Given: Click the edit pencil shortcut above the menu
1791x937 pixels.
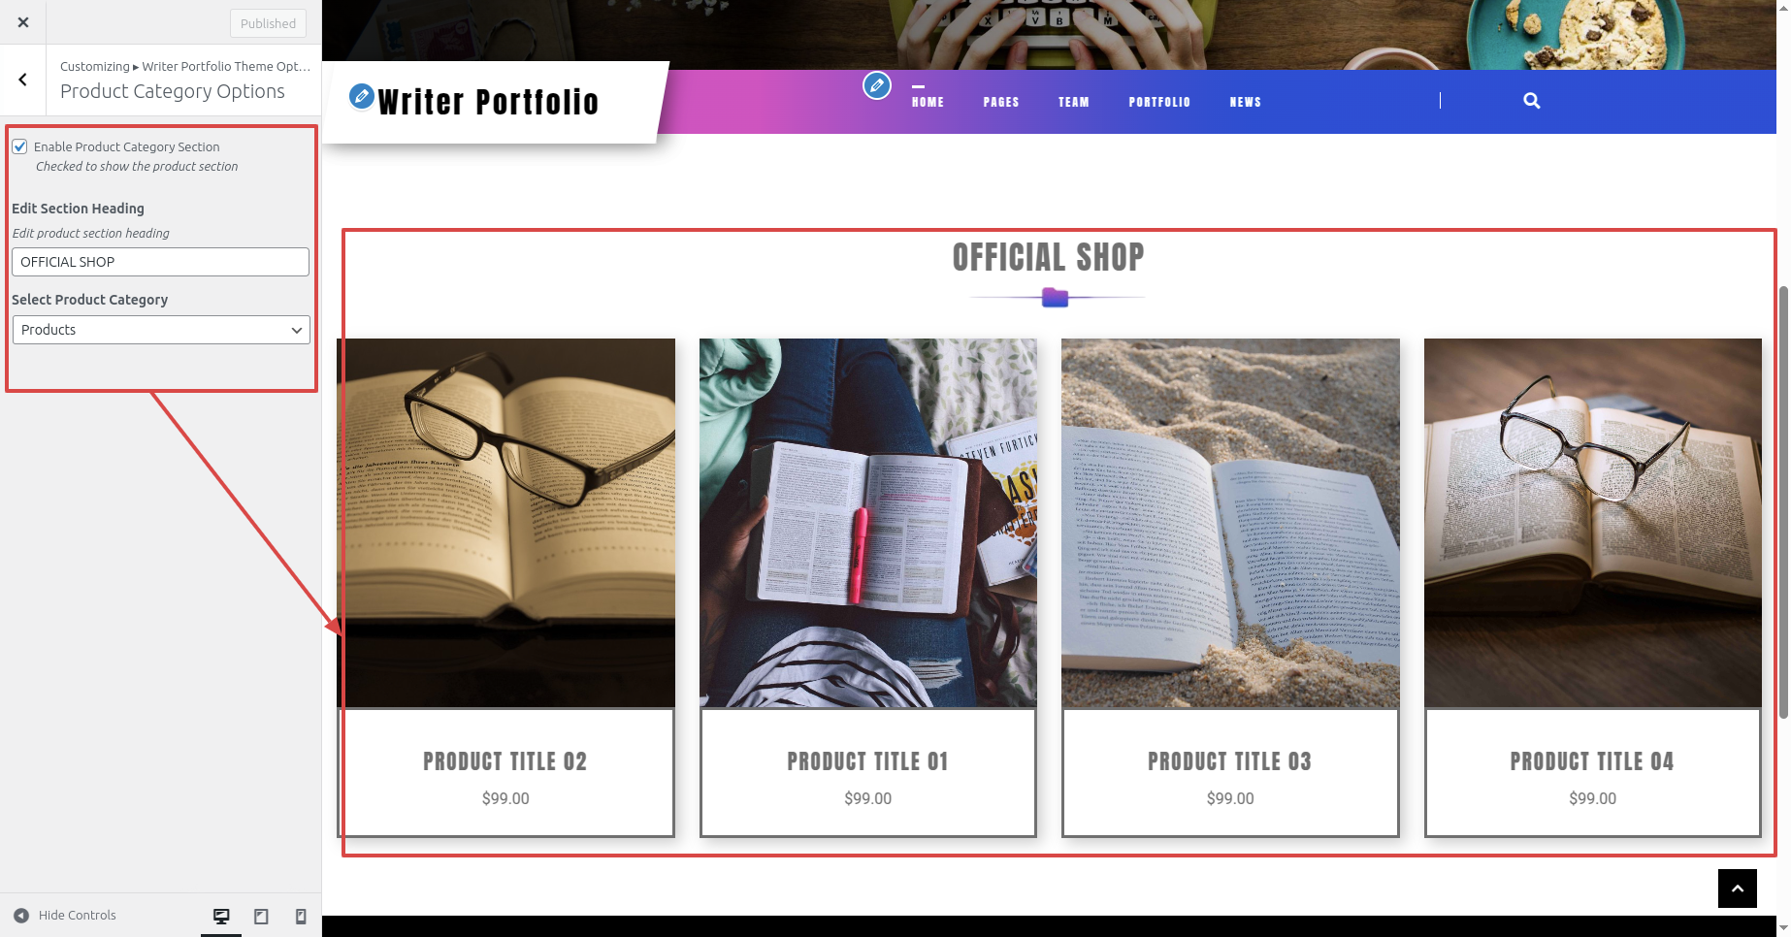Looking at the screenshot, I should coord(877,85).
